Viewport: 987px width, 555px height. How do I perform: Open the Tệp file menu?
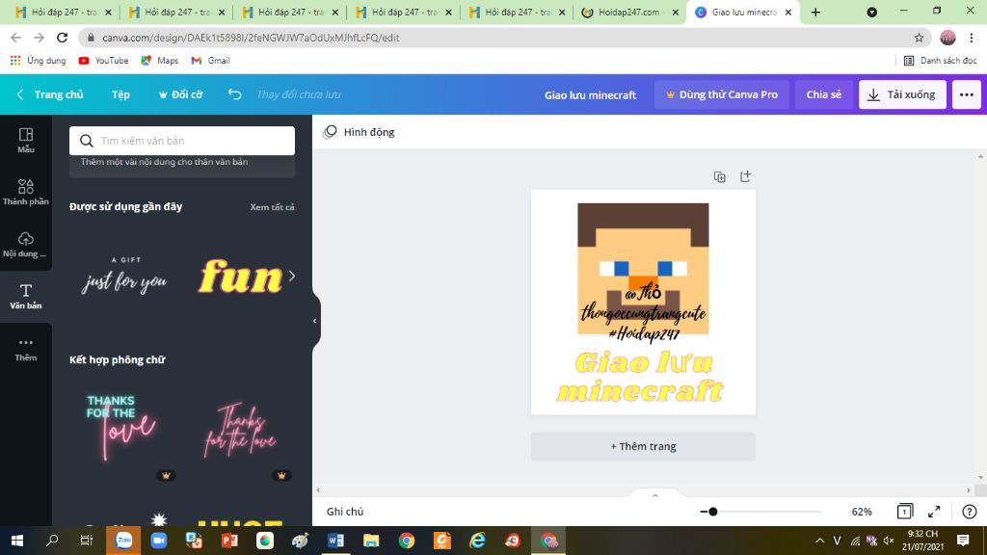pos(120,94)
